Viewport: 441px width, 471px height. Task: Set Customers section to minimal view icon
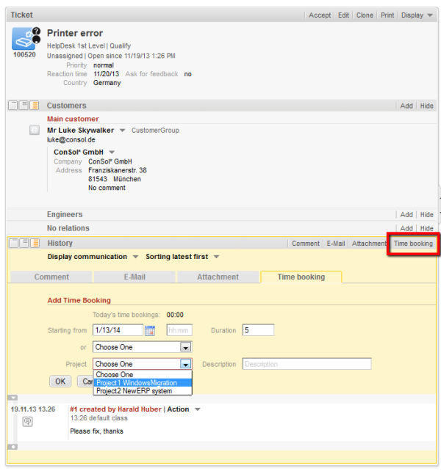pyautogui.click(x=13, y=106)
